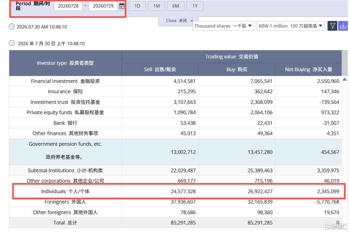Click the Net Buying column header
The width and height of the screenshot is (349, 232).
(309, 70)
